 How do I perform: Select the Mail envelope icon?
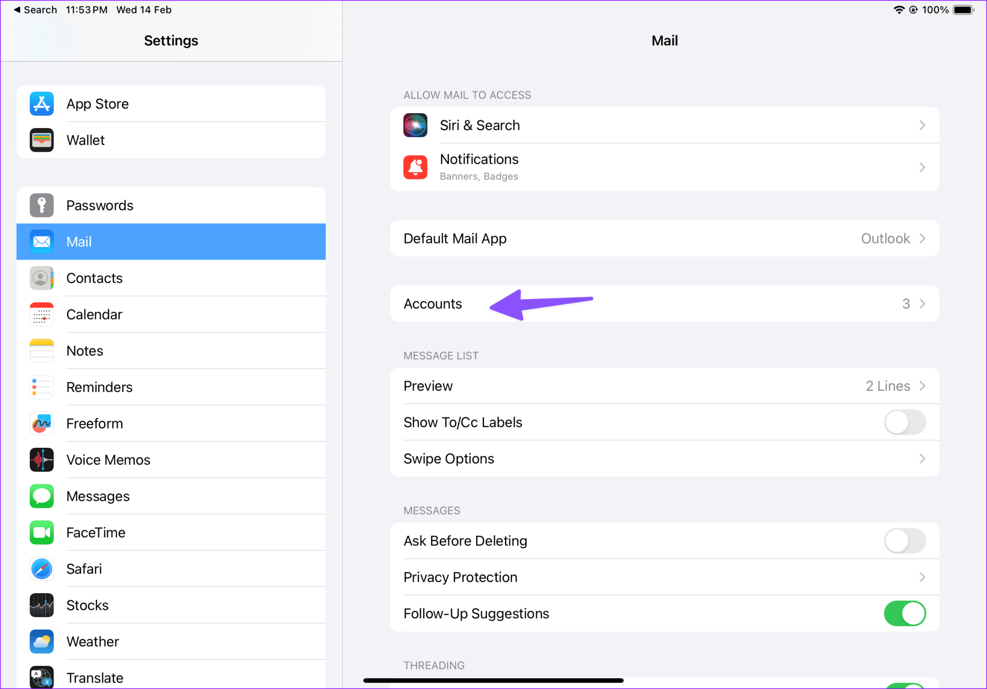pyautogui.click(x=41, y=242)
